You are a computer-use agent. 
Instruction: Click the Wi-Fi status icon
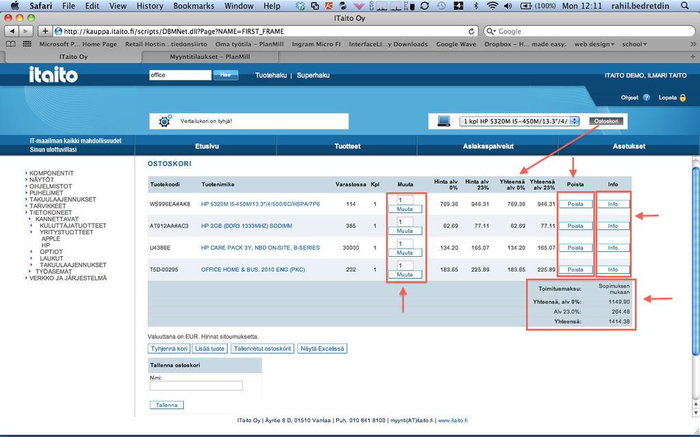click(492, 5)
